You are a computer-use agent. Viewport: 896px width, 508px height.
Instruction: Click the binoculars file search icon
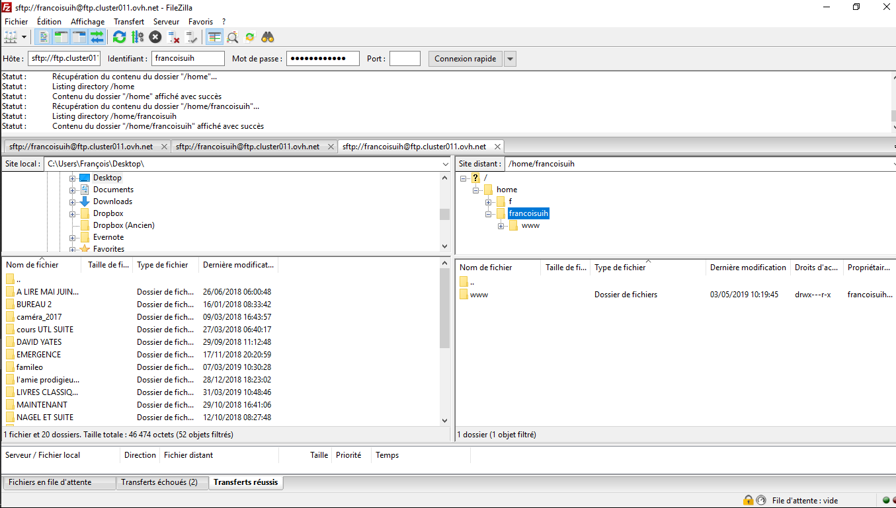point(268,37)
